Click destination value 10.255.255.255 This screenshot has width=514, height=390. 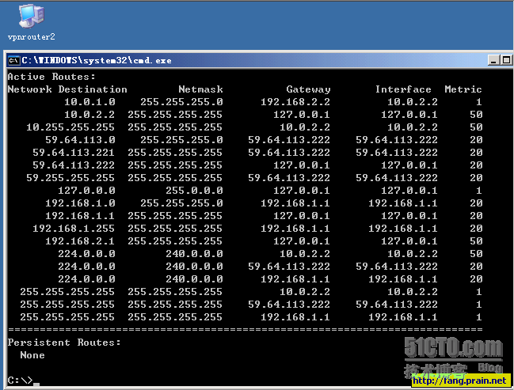70,127
